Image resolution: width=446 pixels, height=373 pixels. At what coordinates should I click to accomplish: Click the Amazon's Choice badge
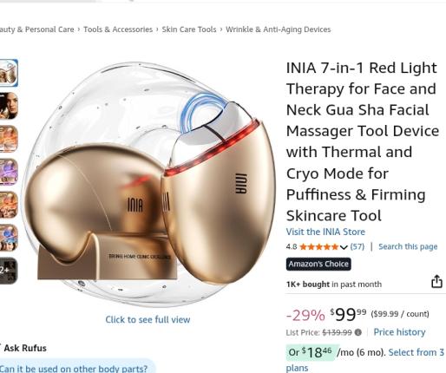[318, 264]
